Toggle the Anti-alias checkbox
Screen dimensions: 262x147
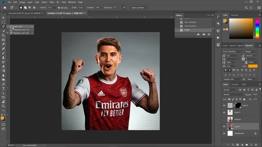tap(59, 8)
